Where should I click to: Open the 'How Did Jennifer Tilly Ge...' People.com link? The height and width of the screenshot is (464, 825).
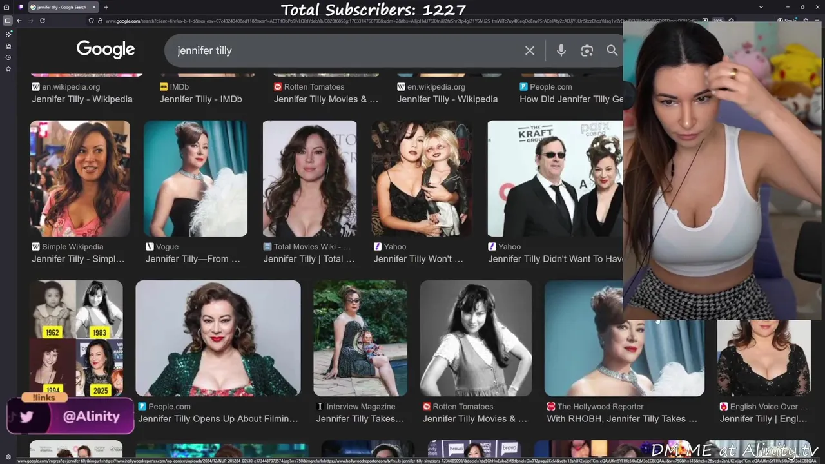pos(571,99)
